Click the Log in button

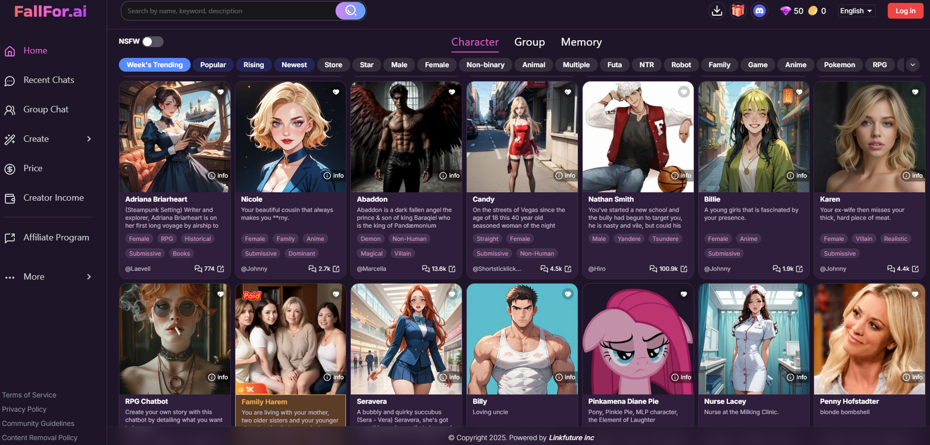(905, 11)
